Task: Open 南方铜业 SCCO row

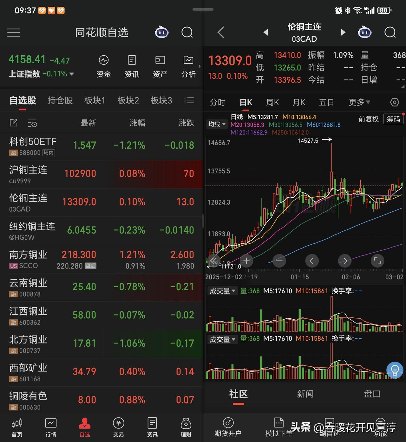Action: click(x=101, y=259)
